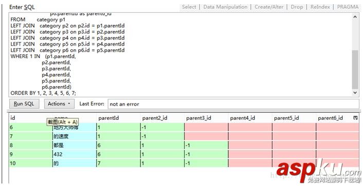
Task: Open the Data Manipulation menu
Action: click(225, 7)
